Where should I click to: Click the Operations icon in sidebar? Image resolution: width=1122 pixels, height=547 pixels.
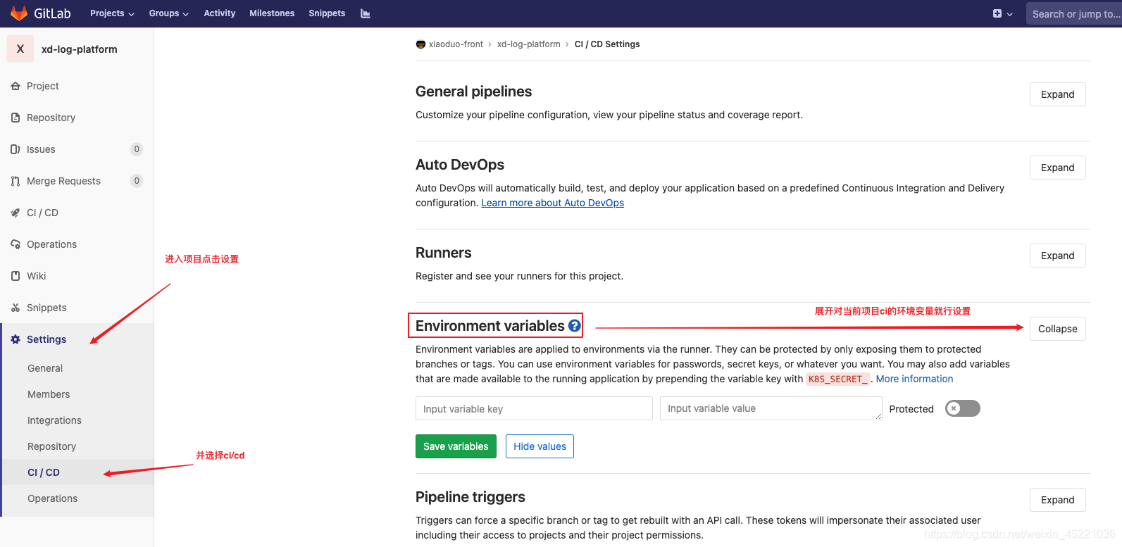tap(15, 244)
